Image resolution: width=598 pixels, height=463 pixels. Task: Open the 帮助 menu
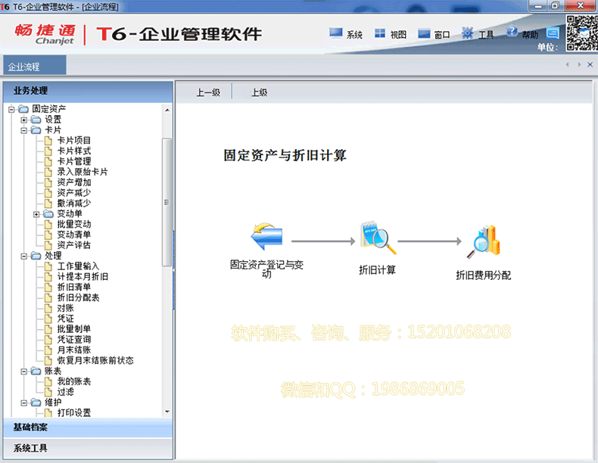point(530,35)
